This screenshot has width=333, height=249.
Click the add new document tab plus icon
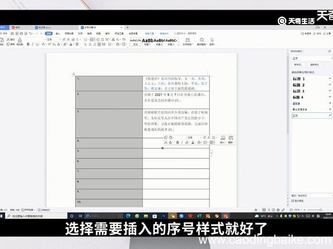click(x=127, y=28)
